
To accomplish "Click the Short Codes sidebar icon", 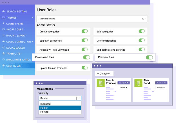I will [x=3, y=30].
